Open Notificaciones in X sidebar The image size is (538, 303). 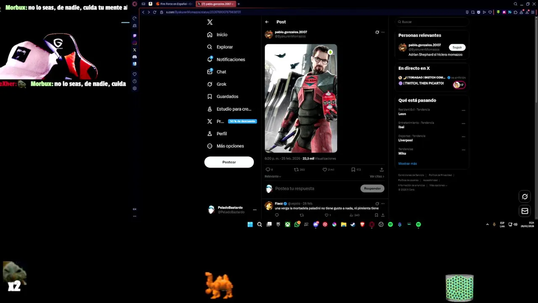pos(226,59)
